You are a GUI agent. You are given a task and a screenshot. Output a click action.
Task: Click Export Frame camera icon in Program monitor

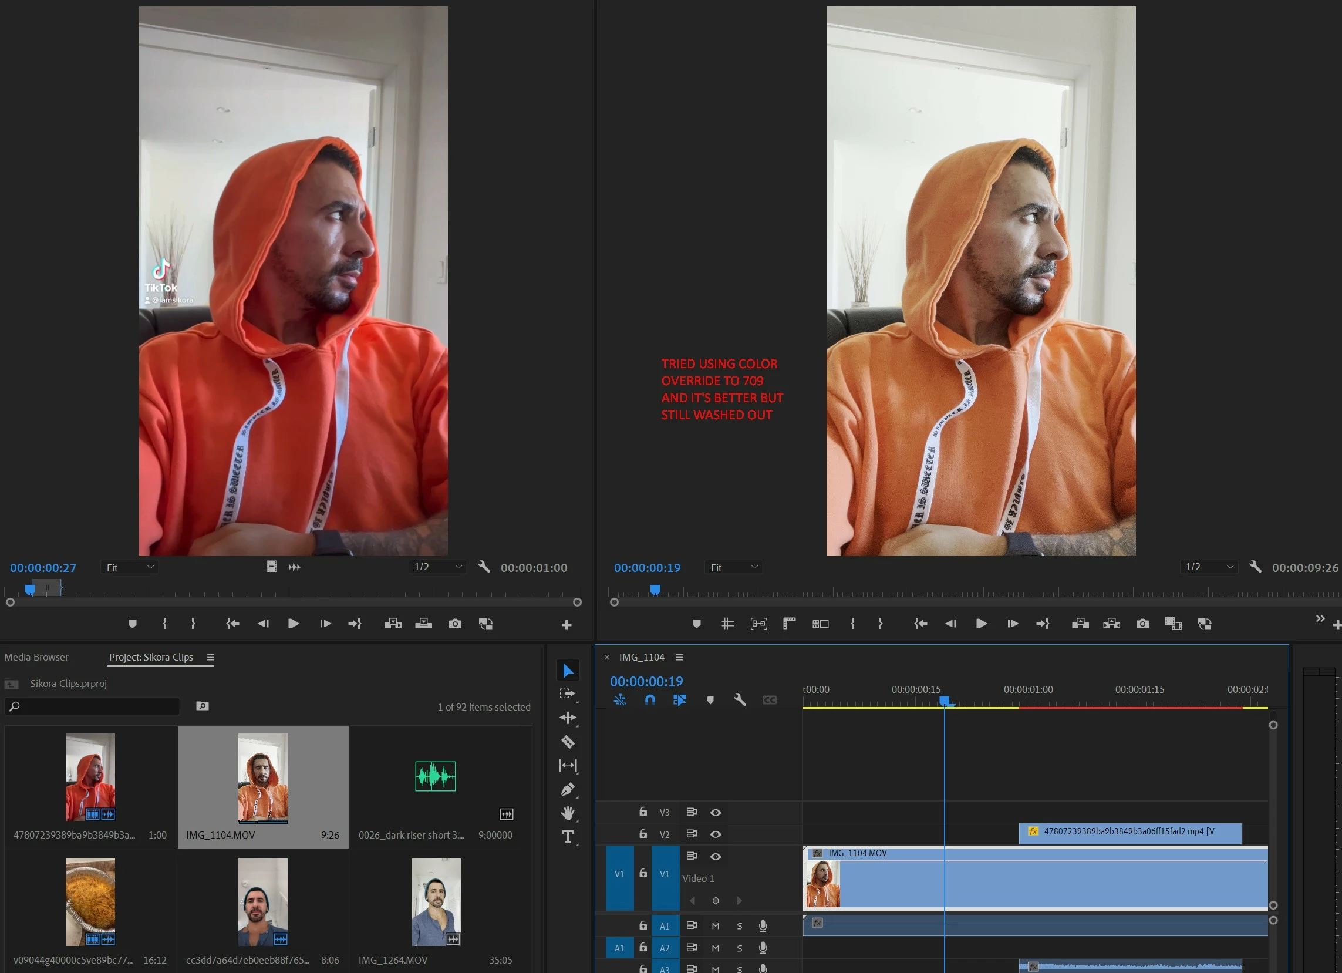point(1142,624)
